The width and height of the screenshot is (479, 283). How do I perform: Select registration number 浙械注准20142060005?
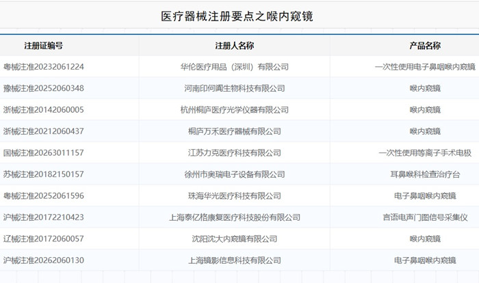[x=43, y=109]
